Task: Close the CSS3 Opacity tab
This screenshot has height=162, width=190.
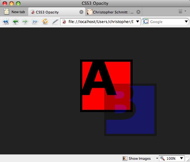Action: (81, 12)
